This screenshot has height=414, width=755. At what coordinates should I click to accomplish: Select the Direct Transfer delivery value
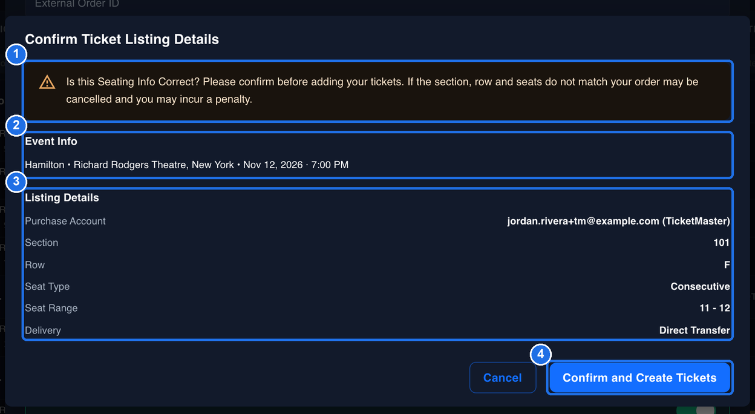[695, 330]
